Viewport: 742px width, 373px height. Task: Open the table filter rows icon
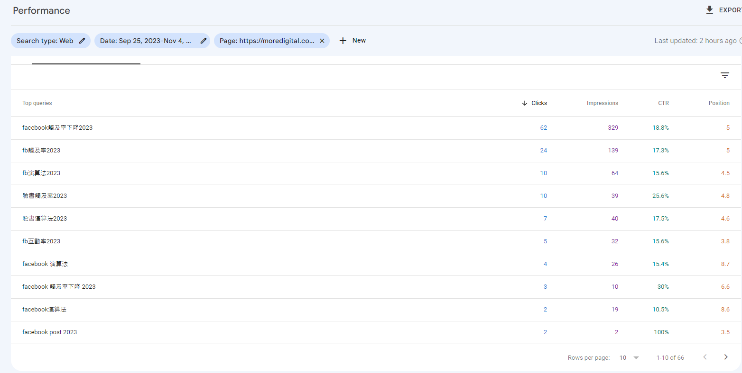(725, 75)
